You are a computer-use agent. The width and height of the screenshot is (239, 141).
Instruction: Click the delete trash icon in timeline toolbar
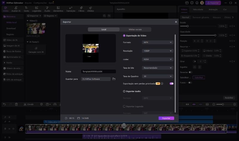16,104
